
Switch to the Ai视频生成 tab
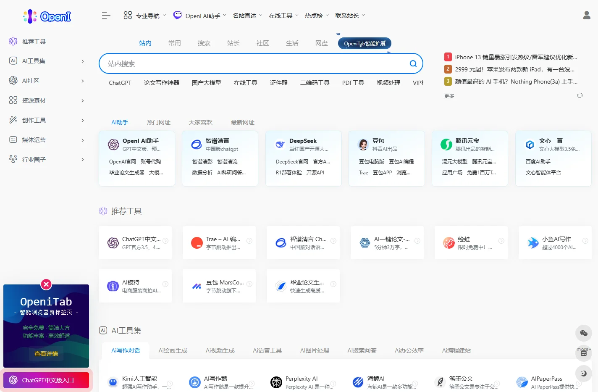click(x=220, y=350)
